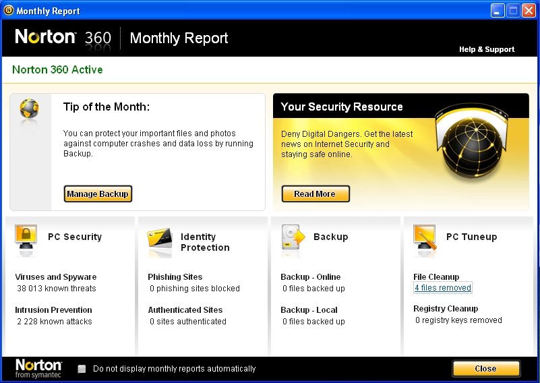Click 'Viruses and Spyware' label
The height and width of the screenshot is (383, 540).
[x=56, y=277]
